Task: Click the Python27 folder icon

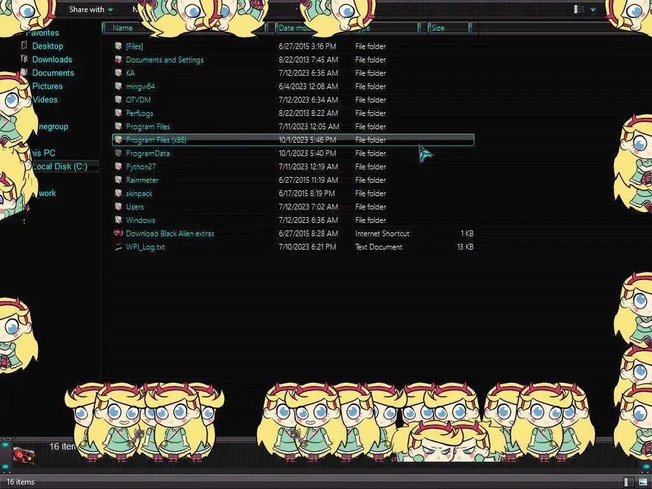Action: click(118, 166)
